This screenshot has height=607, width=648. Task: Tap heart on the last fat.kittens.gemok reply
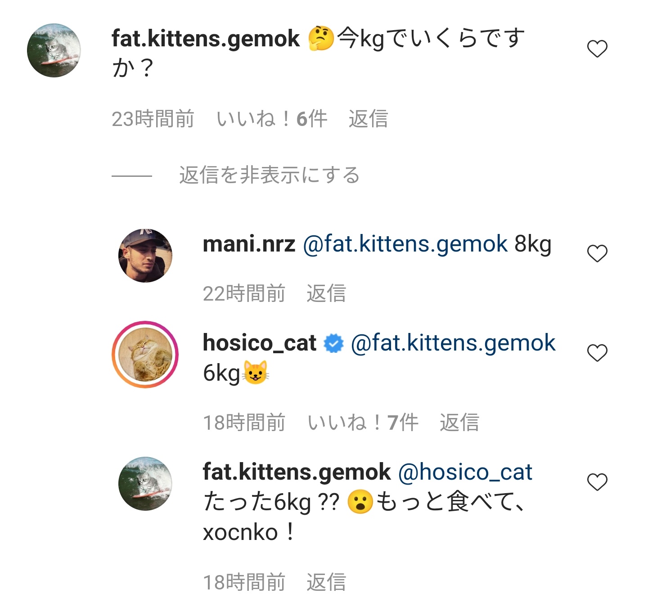tap(597, 482)
